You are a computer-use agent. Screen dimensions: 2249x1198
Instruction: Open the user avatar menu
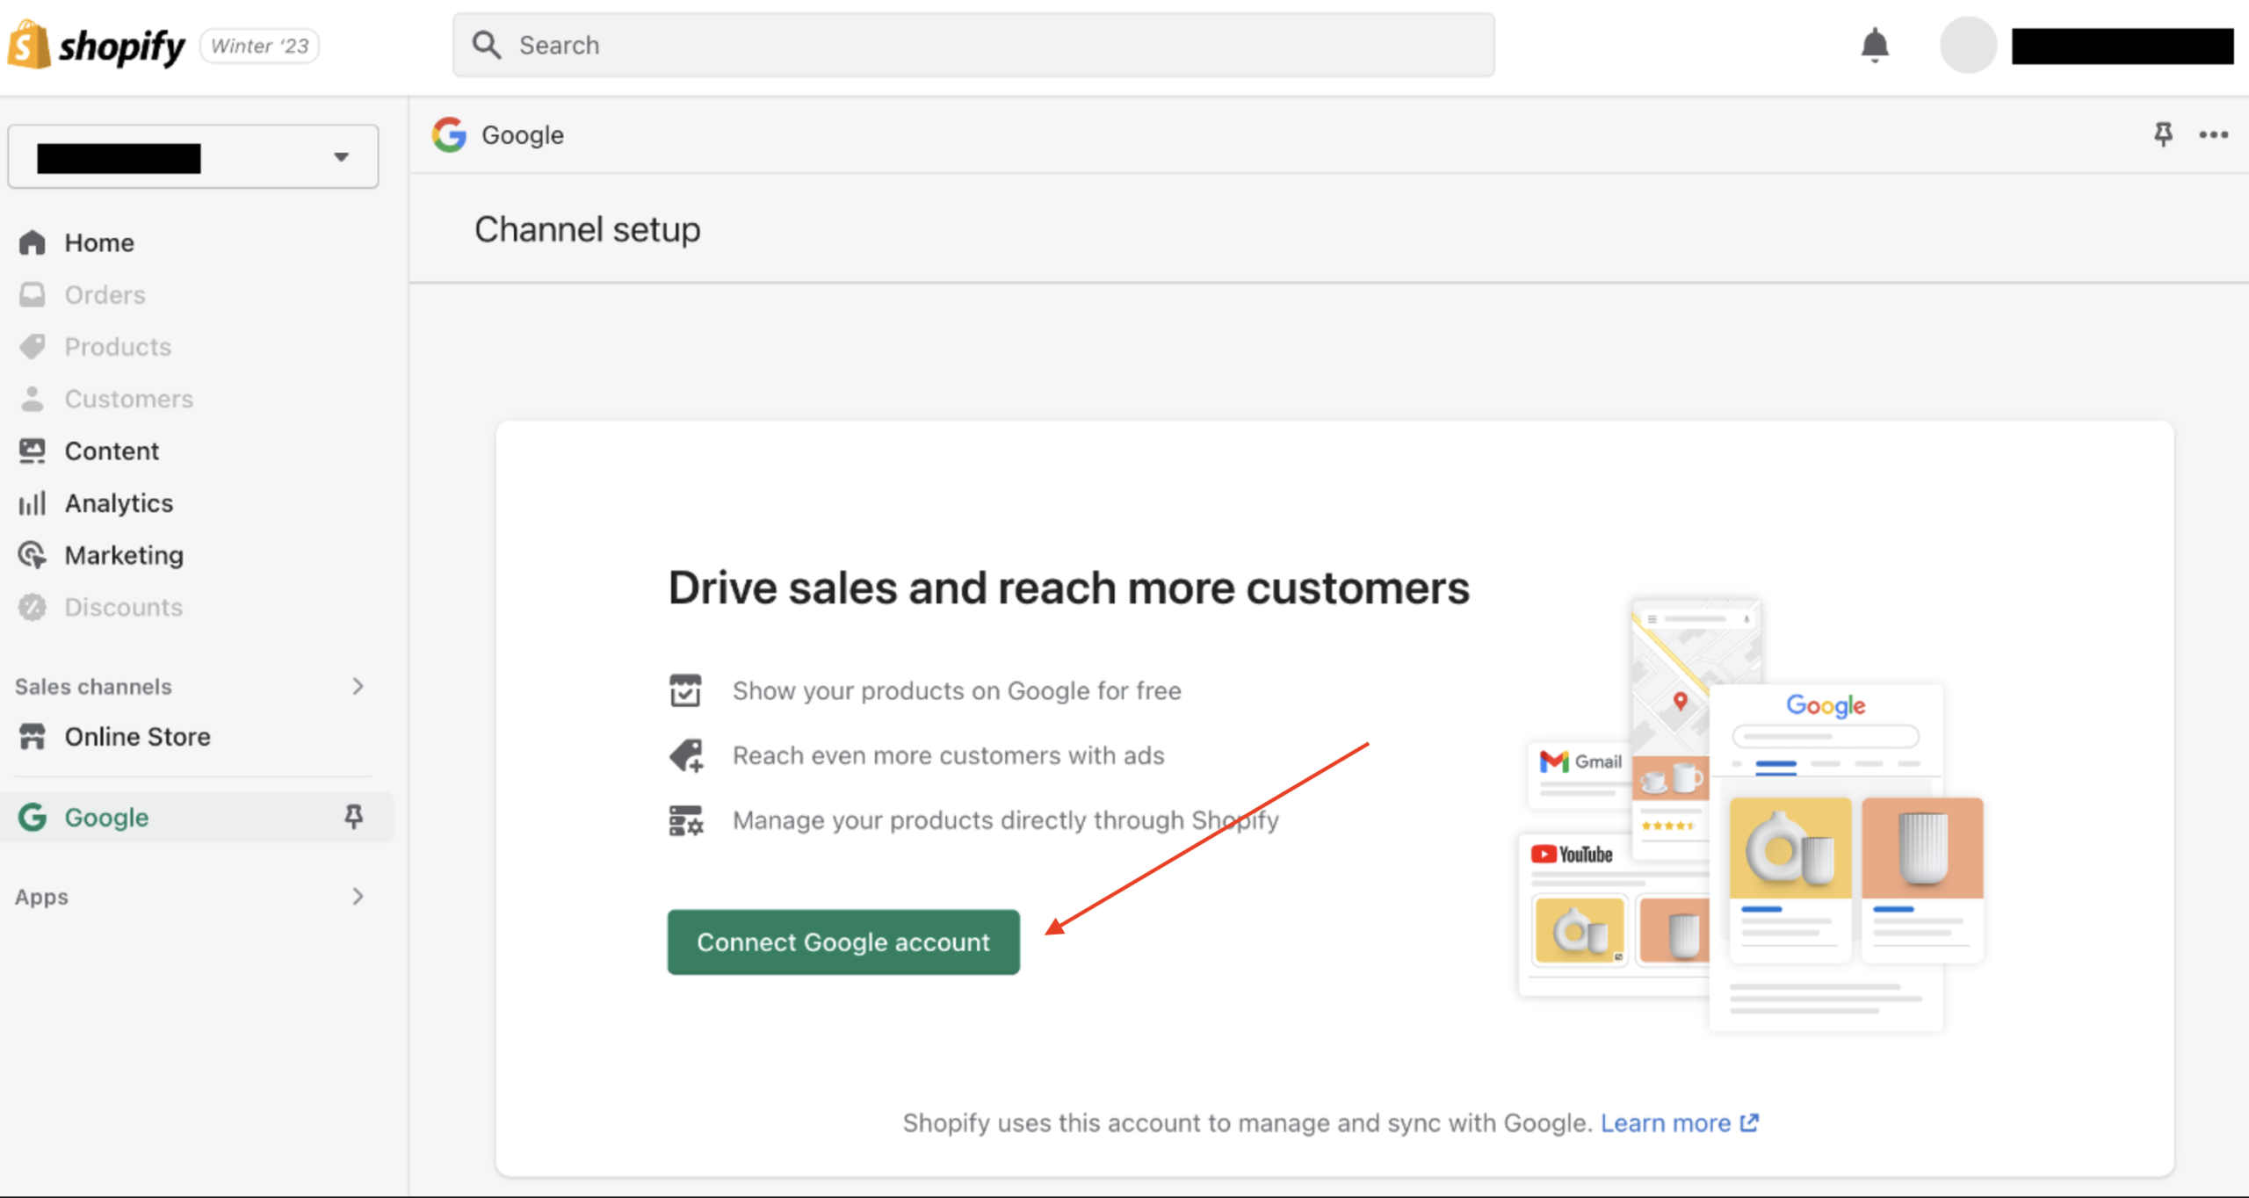1968,45
